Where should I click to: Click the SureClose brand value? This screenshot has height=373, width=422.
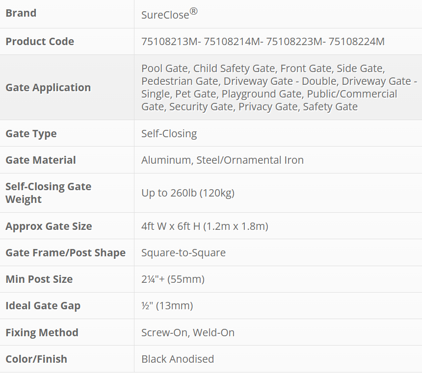[x=169, y=14]
